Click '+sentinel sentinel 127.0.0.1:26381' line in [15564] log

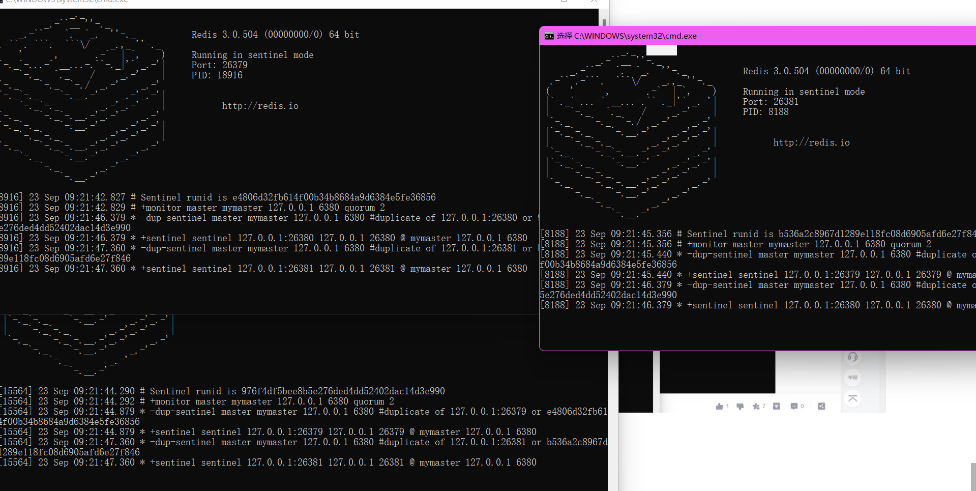(268, 463)
